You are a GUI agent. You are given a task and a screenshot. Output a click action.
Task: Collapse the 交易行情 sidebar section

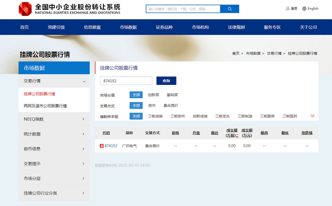coord(84,81)
